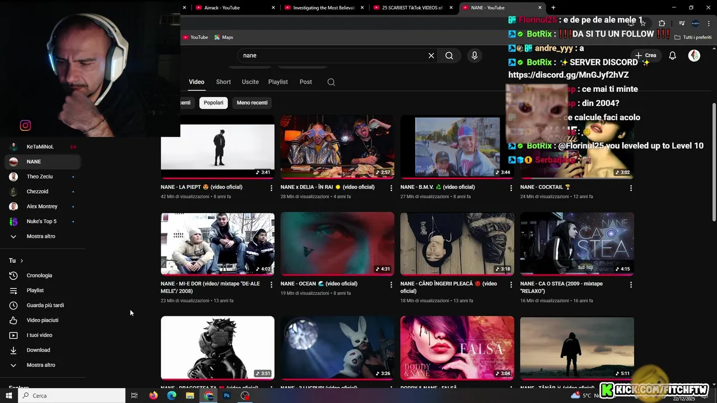This screenshot has height=403, width=717.
Task: Open the Tu section chevron
Action: (22, 261)
